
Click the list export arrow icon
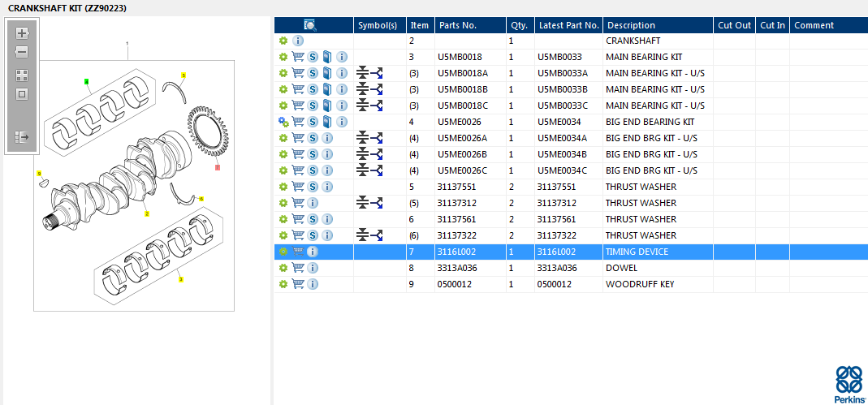22,136
